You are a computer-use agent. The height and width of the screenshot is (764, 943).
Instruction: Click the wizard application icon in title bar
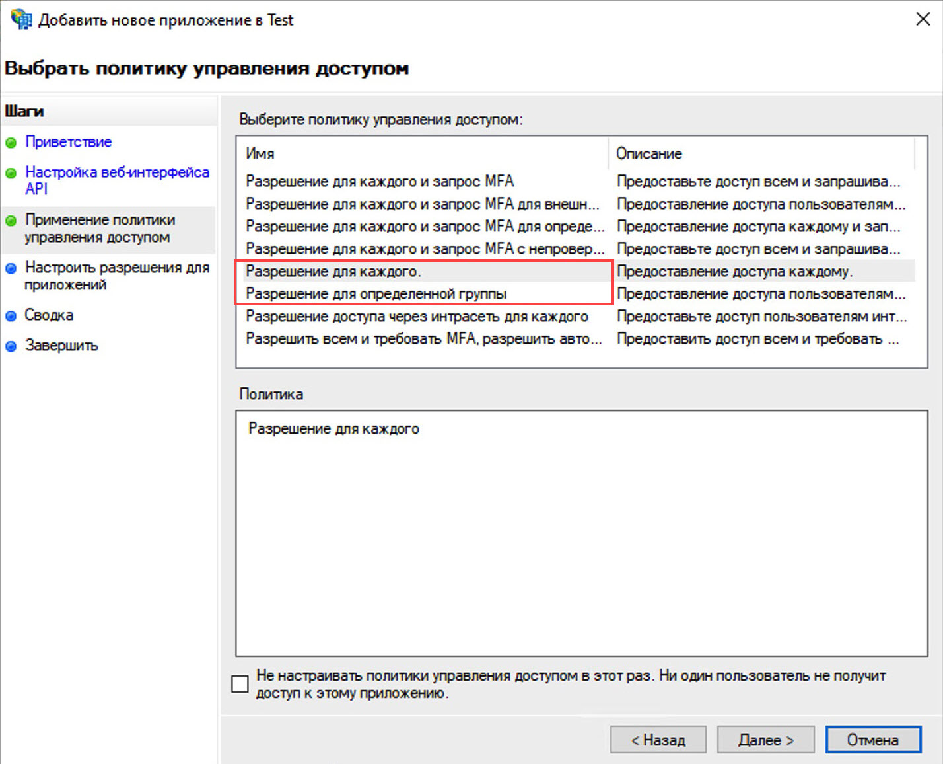[20, 19]
